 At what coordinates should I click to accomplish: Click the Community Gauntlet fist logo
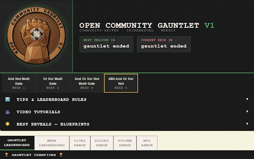tap(36, 35)
